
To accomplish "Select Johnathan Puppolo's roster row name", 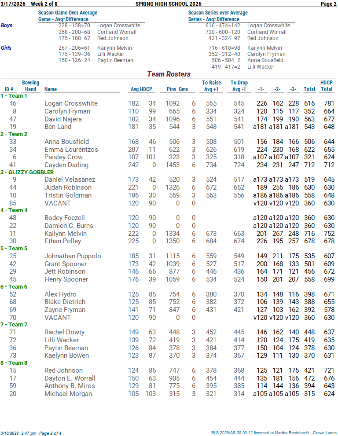I will pyautogui.click(x=73, y=256).
